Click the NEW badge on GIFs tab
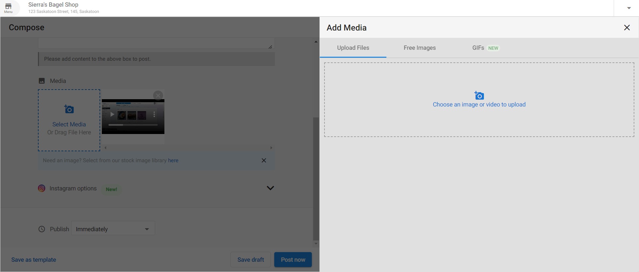 click(x=493, y=48)
